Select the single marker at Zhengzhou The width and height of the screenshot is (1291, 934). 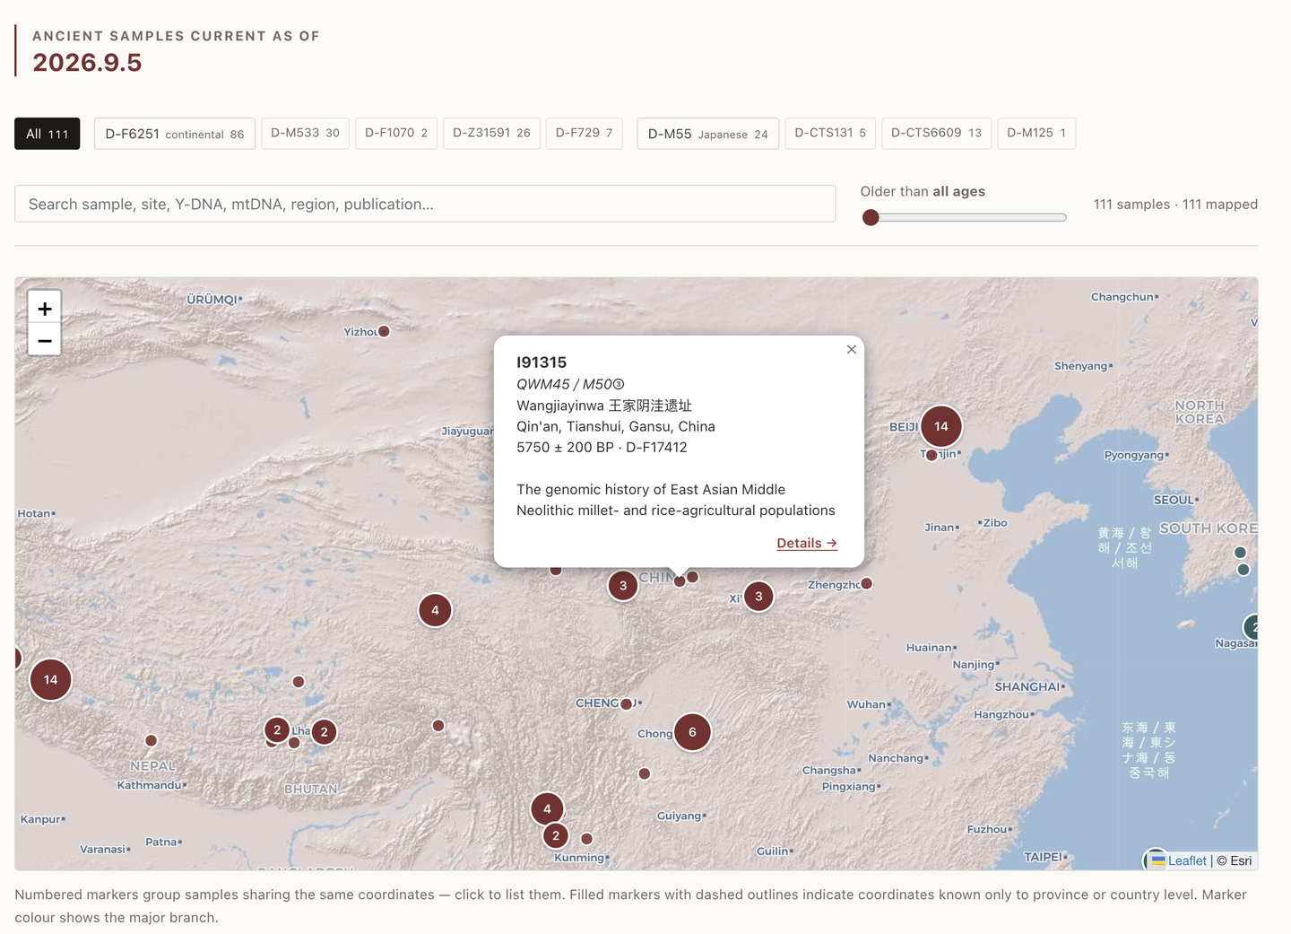[x=866, y=583]
